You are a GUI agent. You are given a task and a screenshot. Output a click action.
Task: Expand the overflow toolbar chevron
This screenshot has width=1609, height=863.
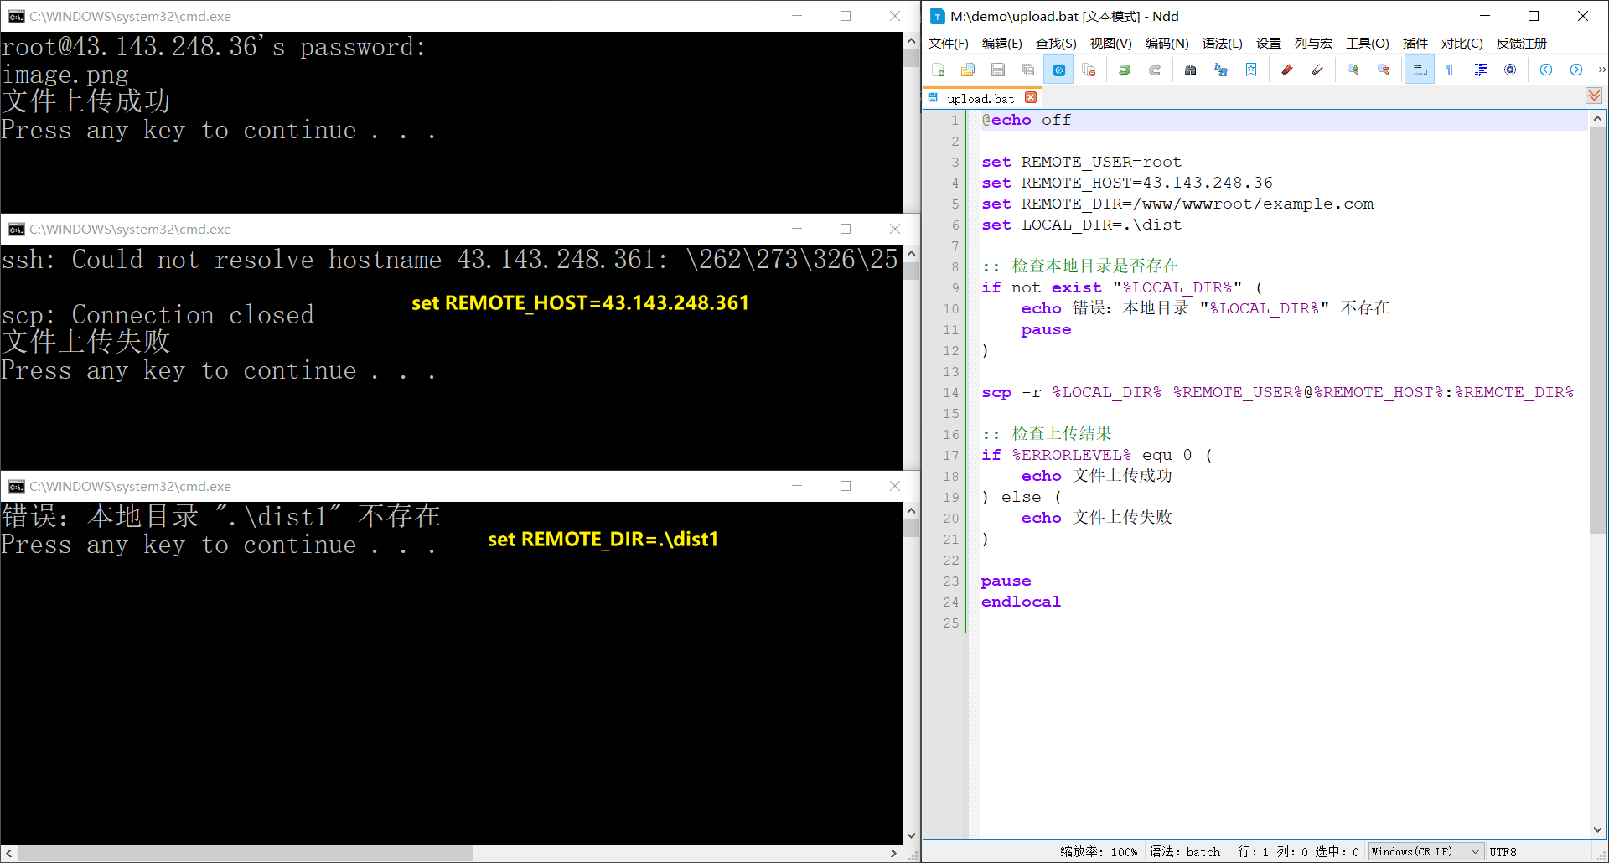point(1603,70)
